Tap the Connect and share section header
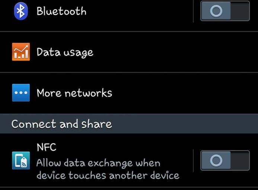This screenshot has width=258, height=190. tap(129, 124)
